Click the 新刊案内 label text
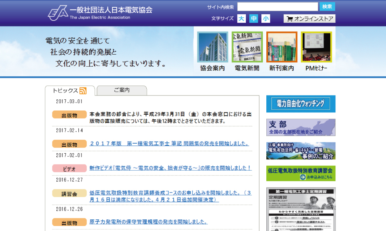This screenshot has height=231, width=386. (282, 68)
